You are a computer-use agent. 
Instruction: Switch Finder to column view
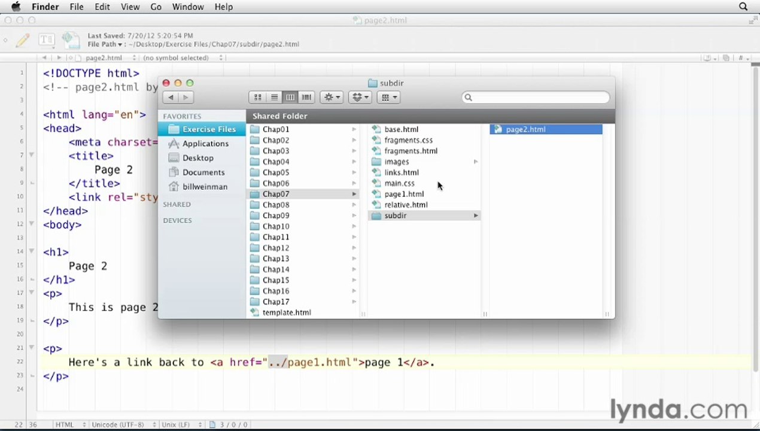click(290, 98)
